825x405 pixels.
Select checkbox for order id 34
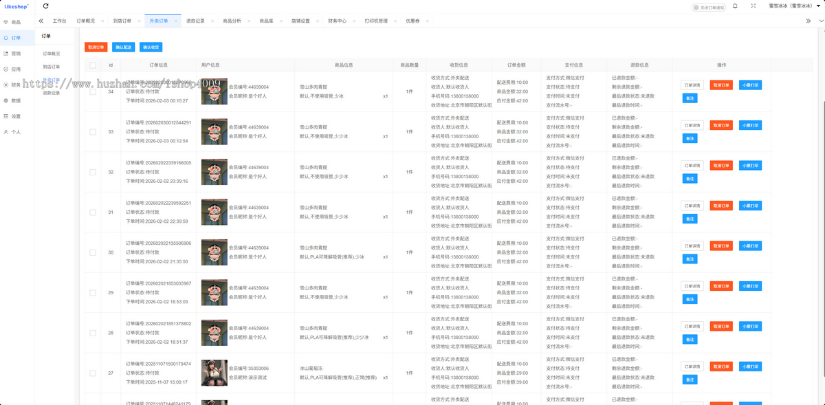(x=92, y=91)
